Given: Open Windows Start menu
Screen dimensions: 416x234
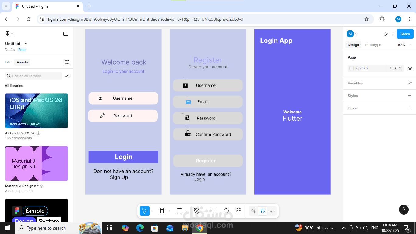Looking at the screenshot, I should (7, 228).
